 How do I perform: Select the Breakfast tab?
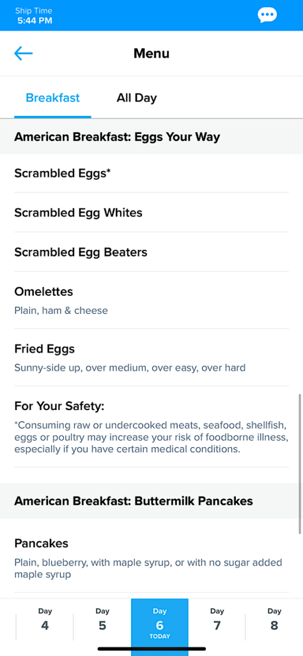(x=52, y=98)
